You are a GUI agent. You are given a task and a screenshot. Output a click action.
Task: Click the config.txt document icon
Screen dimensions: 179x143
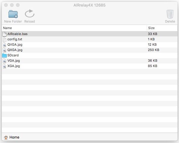tap(4, 39)
